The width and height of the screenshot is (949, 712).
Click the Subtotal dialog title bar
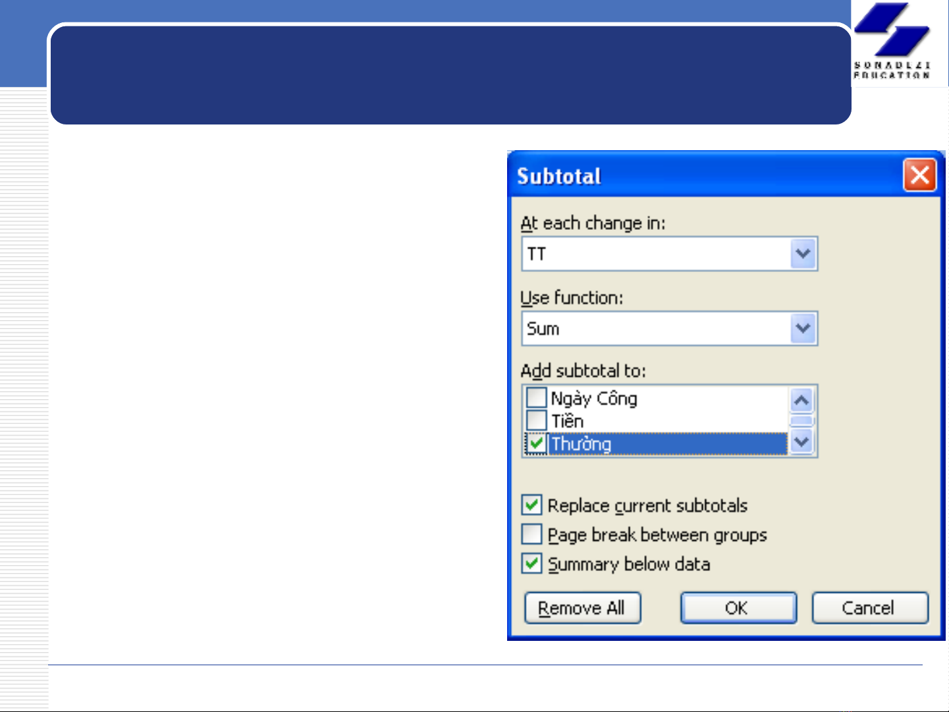[691, 176]
